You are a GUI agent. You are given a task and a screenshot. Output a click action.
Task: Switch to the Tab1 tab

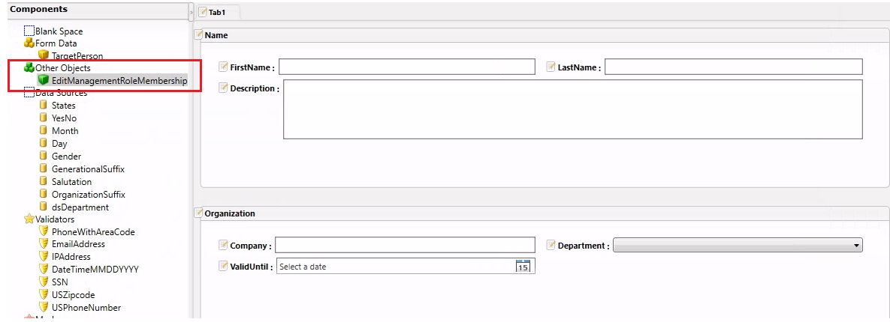click(x=218, y=12)
